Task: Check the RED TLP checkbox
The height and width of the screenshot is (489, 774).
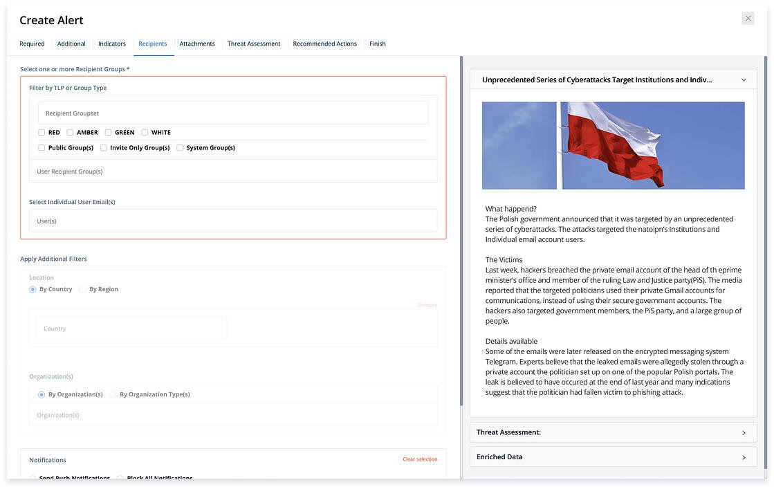Action: click(42, 133)
